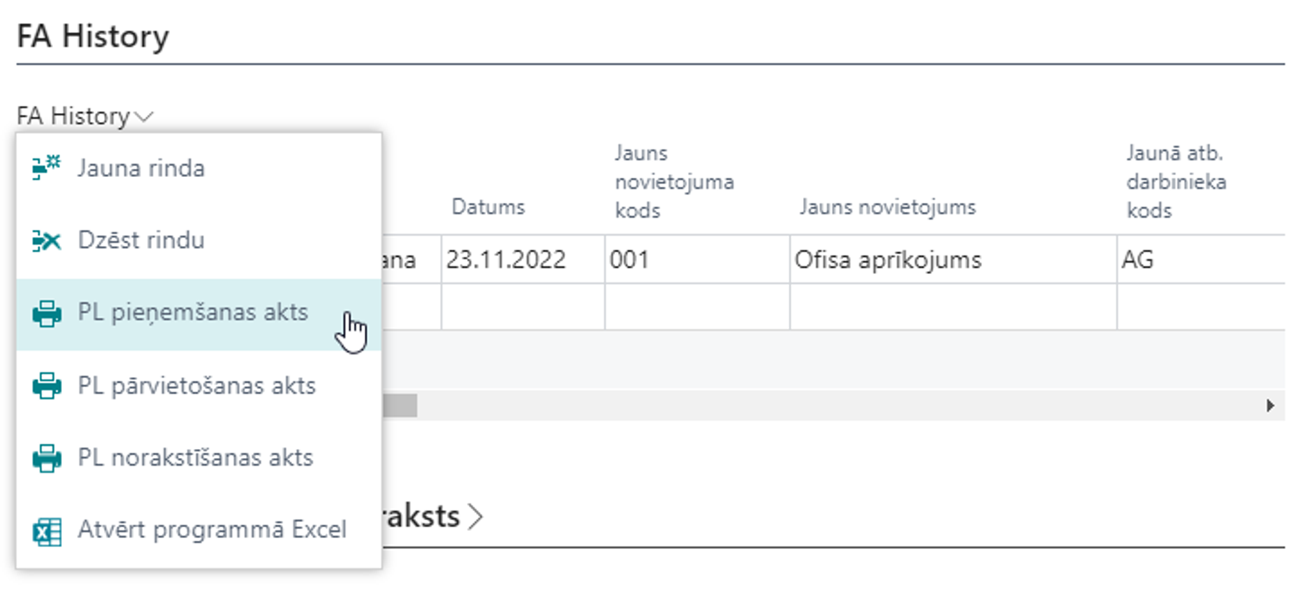
Task: Click printer icon beside PL norakstīšanas akts
Action: pos(47,458)
